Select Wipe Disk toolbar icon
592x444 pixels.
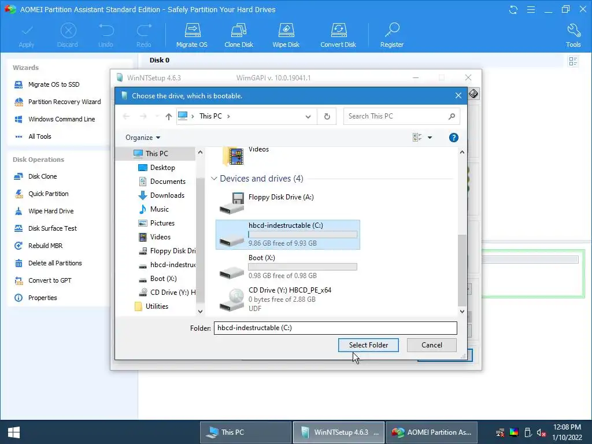(x=286, y=35)
